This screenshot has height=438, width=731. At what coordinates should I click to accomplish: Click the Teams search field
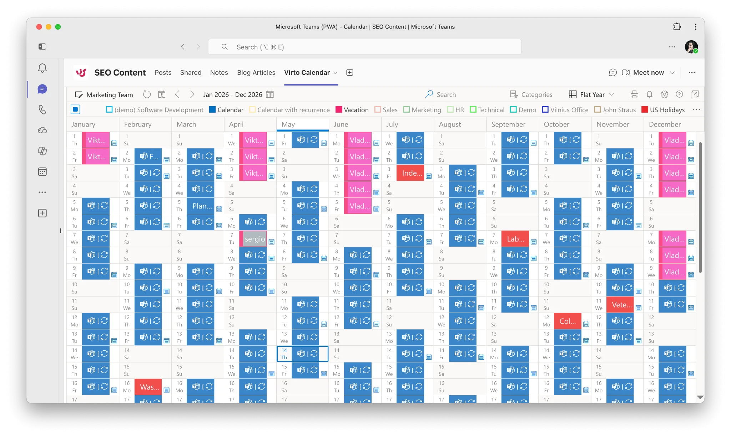(x=365, y=47)
